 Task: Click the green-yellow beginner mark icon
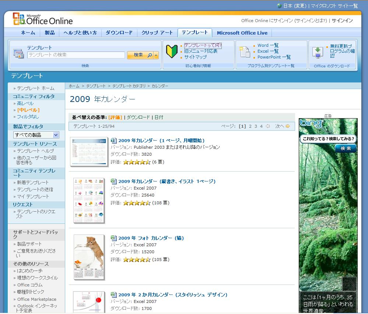pyautogui.click(x=172, y=52)
